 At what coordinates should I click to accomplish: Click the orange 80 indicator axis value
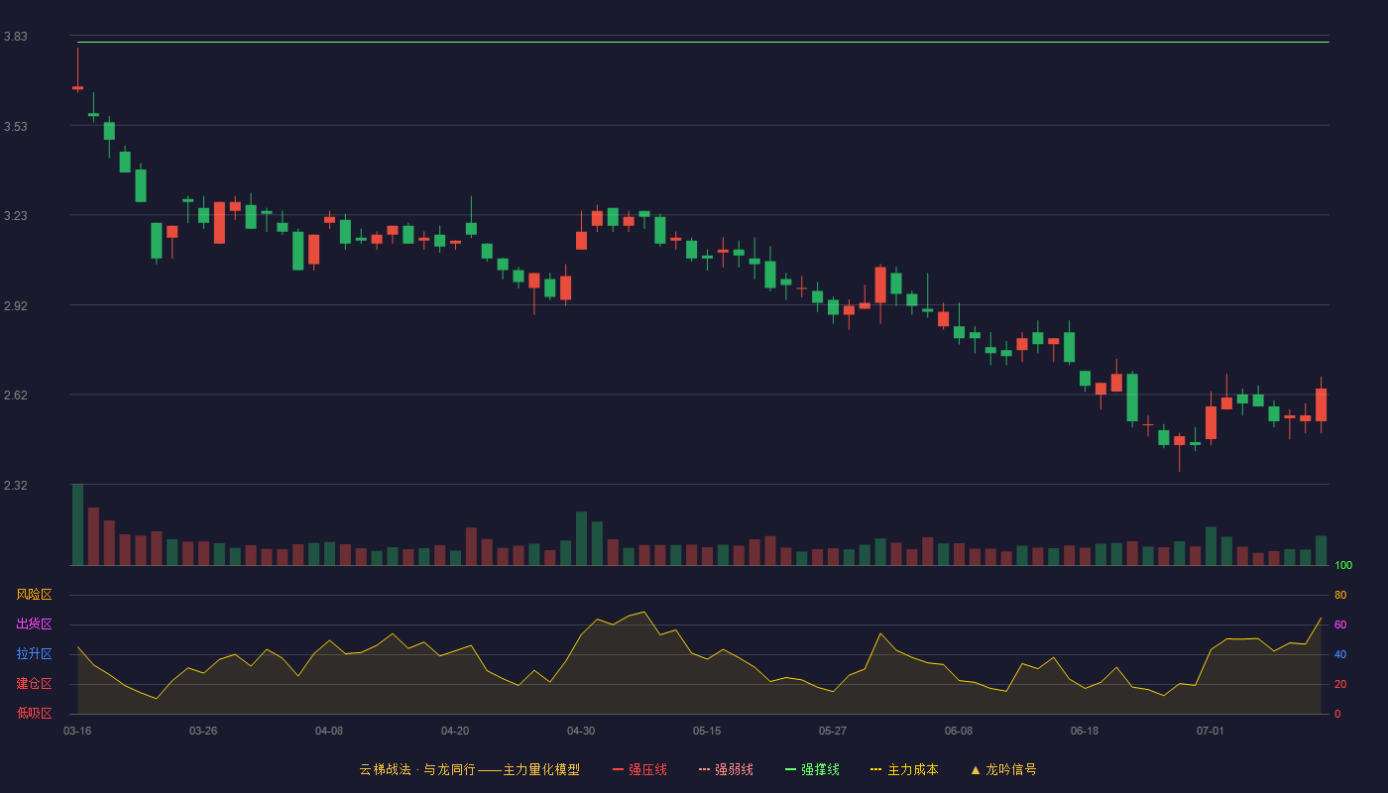(1340, 595)
